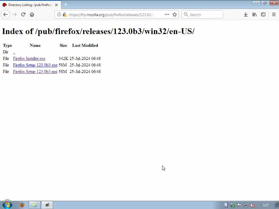279x209 pixels.
Task: Close the Directory Listing tab
Action: click(56, 5)
